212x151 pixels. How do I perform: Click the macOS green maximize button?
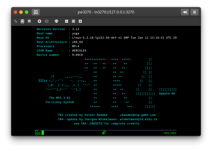[27, 12]
